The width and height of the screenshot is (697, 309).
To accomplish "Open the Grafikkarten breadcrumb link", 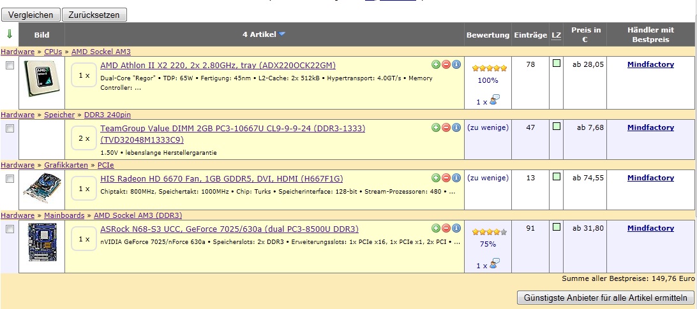I will (x=66, y=165).
